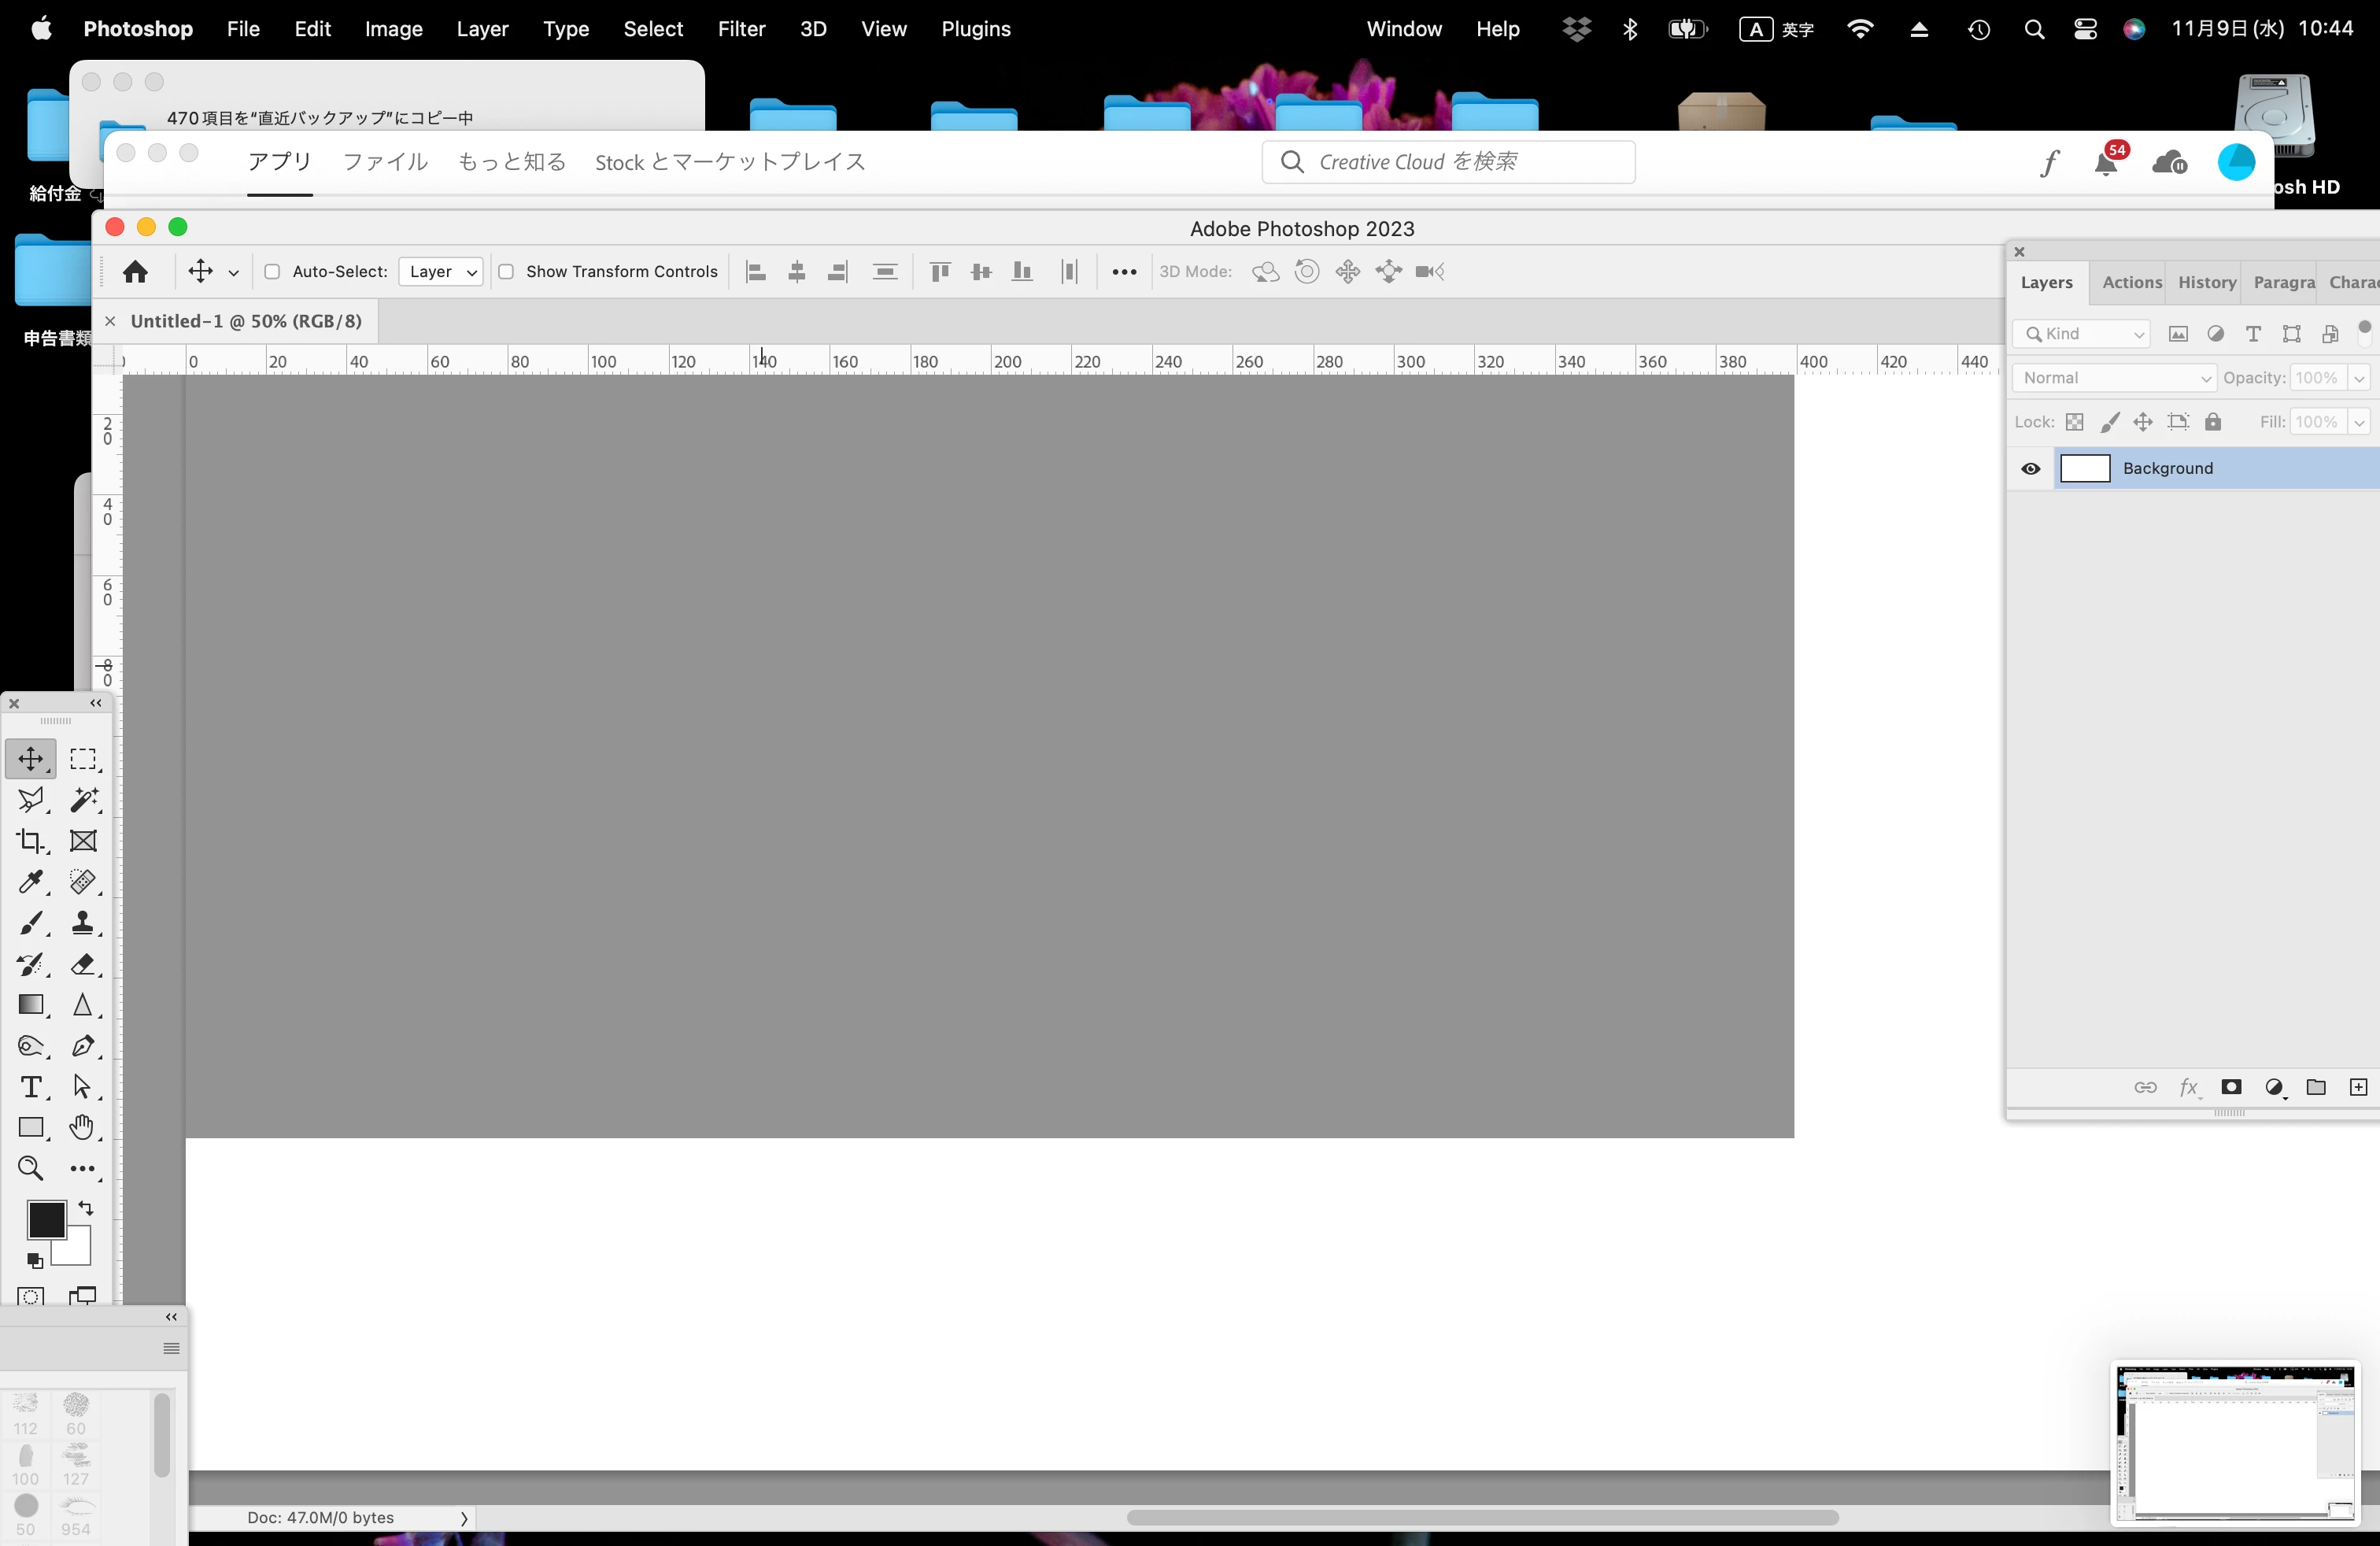This screenshot has height=1546, width=2380.
Task: Open Stock とマーケットプレイス link
Action: 730,162
